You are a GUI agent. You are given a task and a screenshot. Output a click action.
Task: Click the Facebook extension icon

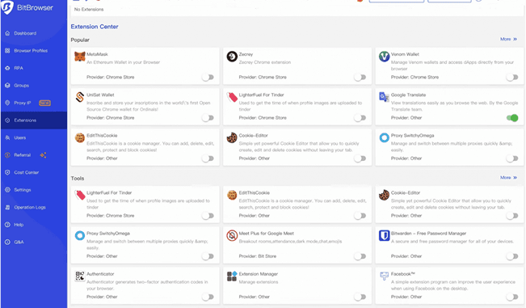tap(384, 276)
